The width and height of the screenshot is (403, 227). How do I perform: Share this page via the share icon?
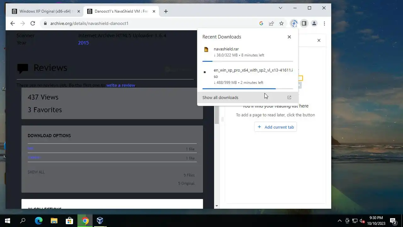pos(271,23)
